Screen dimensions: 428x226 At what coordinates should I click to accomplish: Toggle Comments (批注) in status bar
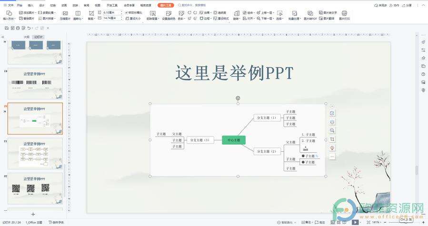(x=319, y=222)
